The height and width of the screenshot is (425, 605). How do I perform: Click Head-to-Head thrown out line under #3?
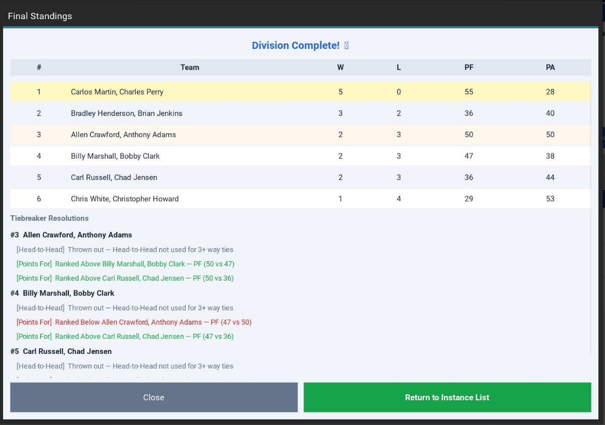(x=125, y=250)
